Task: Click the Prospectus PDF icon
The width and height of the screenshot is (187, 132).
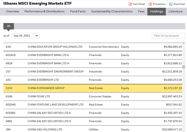Action: (150, 4)
